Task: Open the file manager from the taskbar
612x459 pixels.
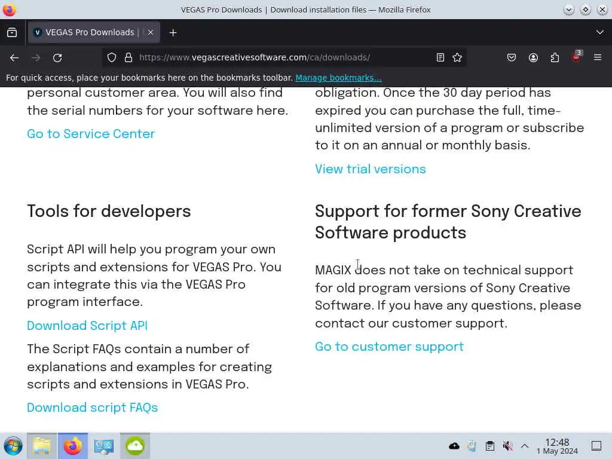Action: pos(42,446)
